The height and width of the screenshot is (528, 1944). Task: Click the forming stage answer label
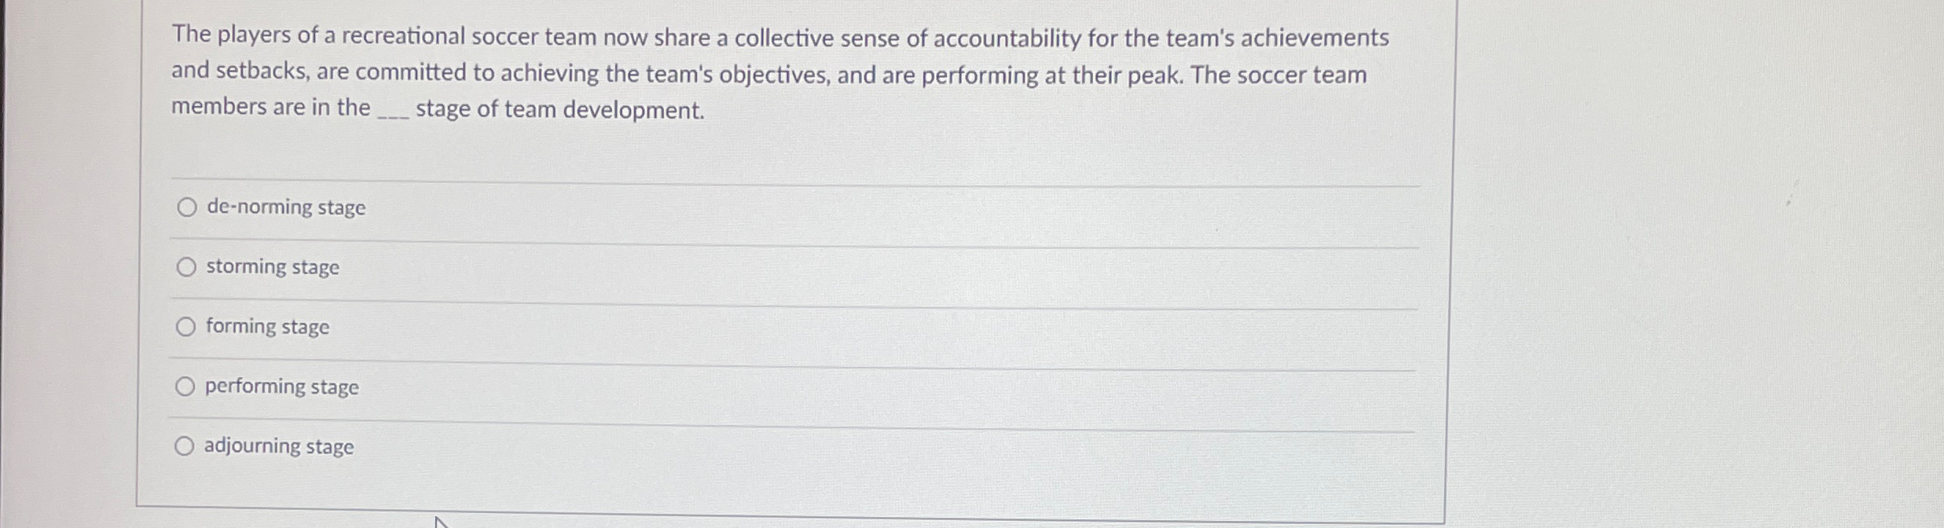tap(267, 327)
